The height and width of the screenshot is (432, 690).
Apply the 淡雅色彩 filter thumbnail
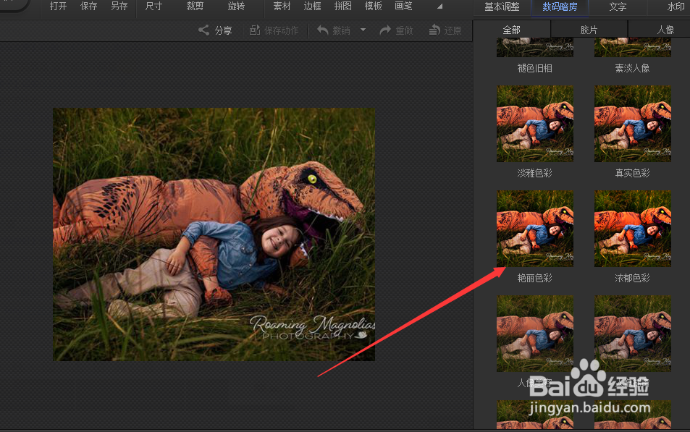pyautogui.click(x=535, y=124)
